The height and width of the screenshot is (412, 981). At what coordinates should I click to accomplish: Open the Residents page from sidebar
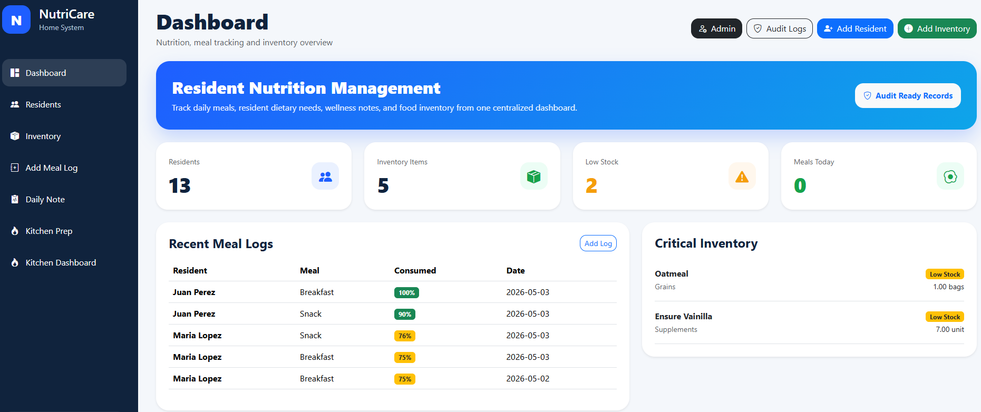pos(64,104)
